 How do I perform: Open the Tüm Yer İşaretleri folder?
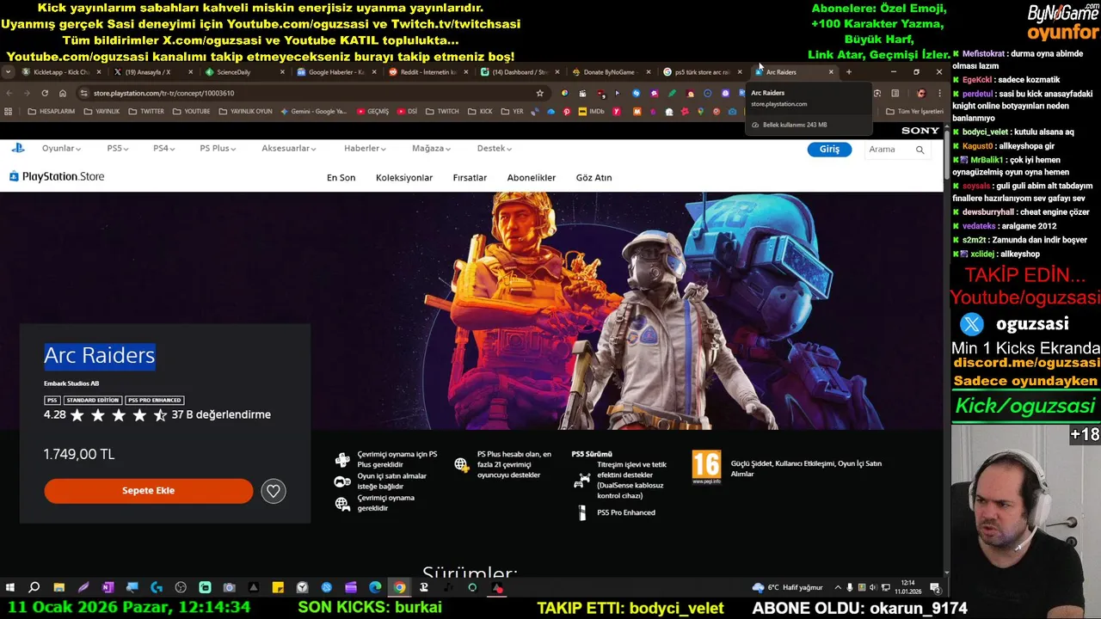[x=914, y=111]
